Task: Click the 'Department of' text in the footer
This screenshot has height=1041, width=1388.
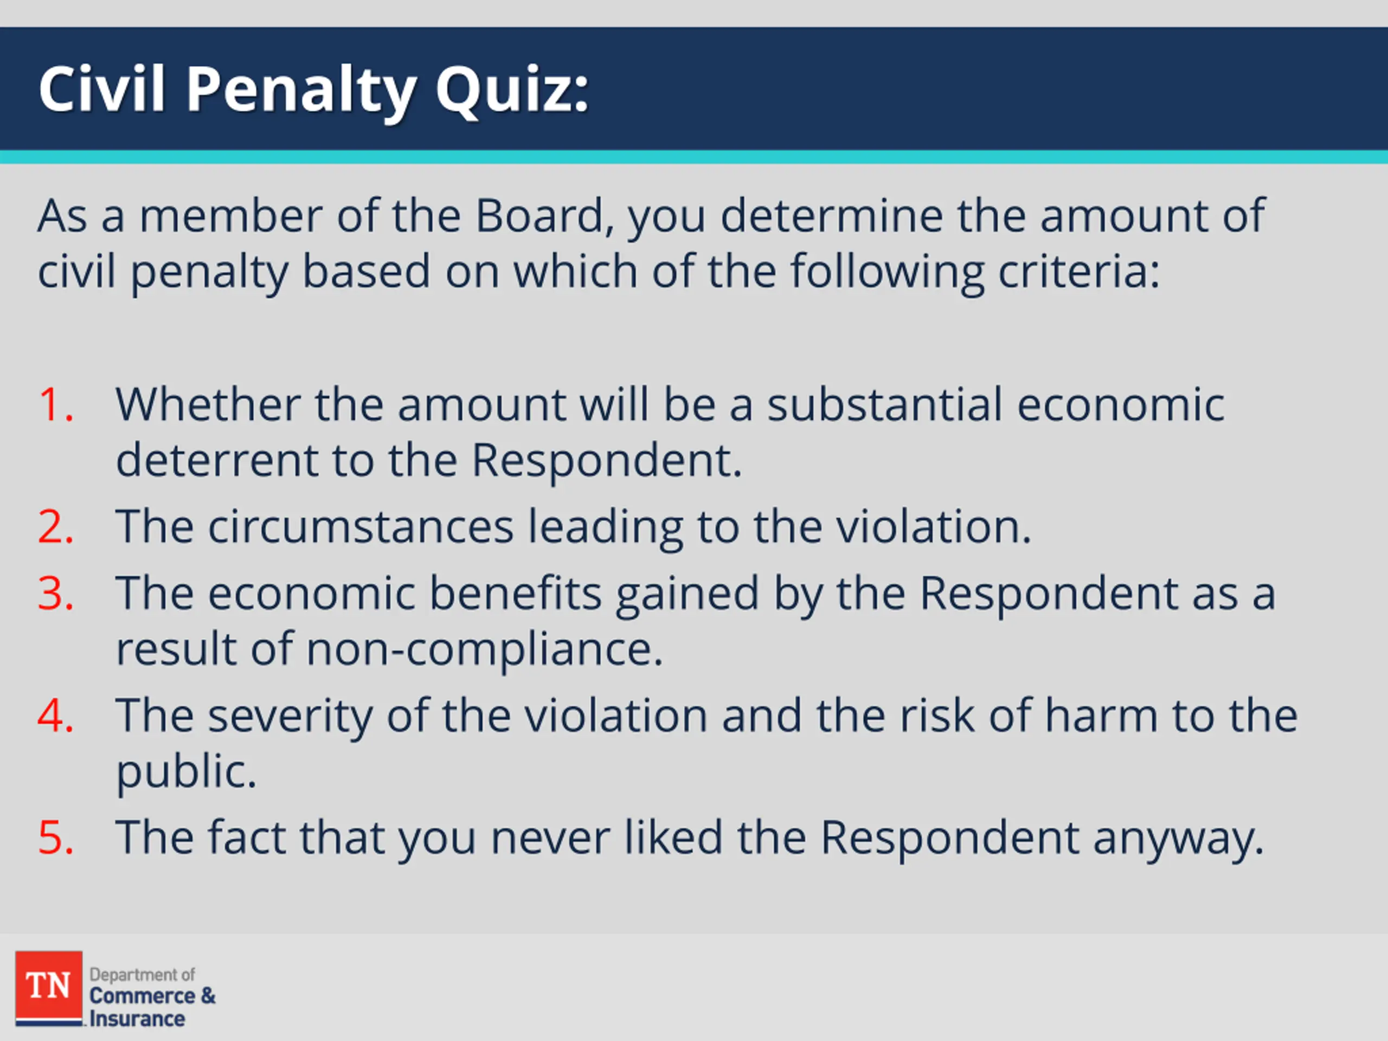Action: [143, 974]
